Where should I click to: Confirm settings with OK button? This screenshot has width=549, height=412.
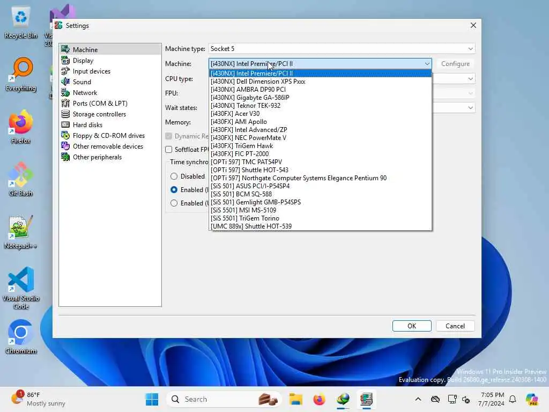(x=412, y=326)
